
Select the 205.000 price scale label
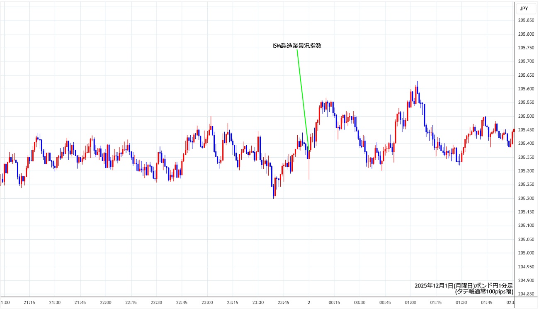click(526, 253)
